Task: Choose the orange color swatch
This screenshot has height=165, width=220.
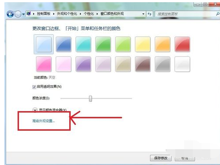Action: [x=163, y=44]
